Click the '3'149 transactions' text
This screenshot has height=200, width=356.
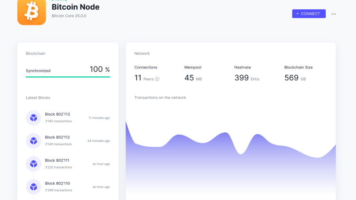[x=58, y=144]
